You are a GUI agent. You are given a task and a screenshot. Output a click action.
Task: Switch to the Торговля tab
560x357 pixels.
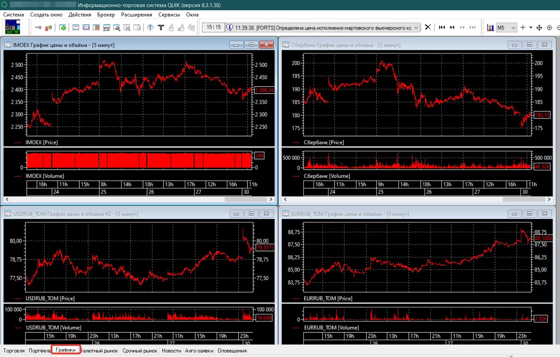coord(14,351)
